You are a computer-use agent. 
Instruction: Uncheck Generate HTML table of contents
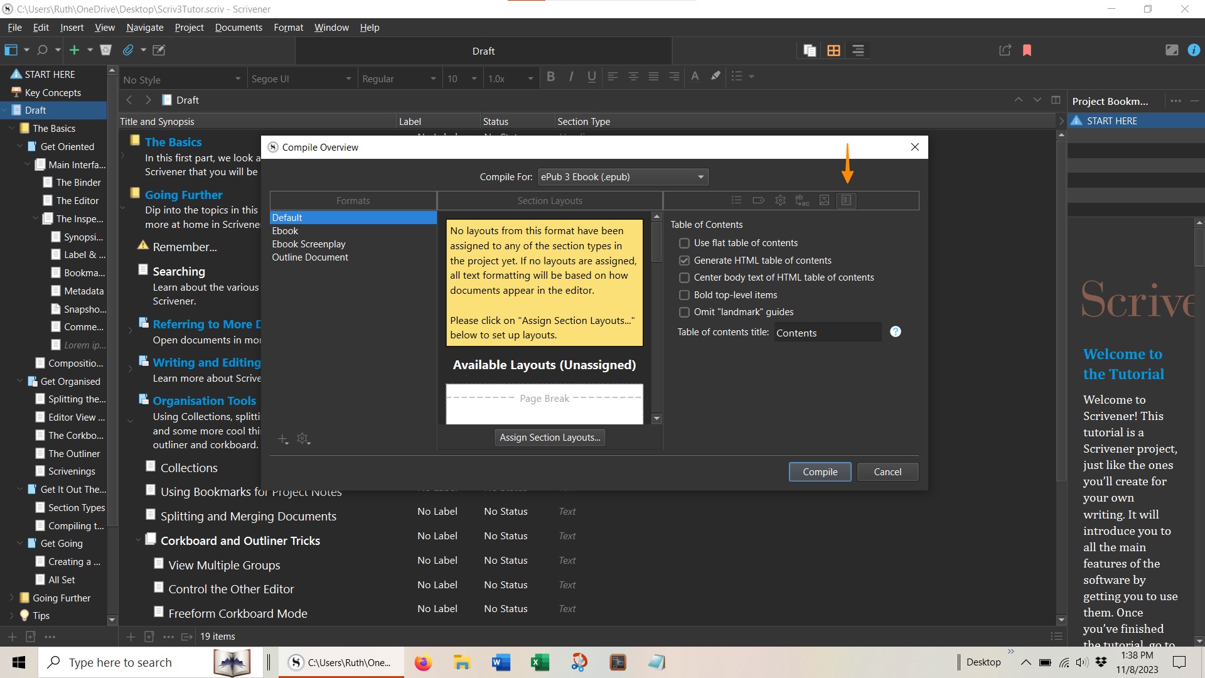[x=684, y=261]
